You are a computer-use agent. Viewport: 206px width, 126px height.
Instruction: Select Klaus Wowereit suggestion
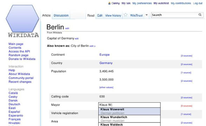(129, 111)
